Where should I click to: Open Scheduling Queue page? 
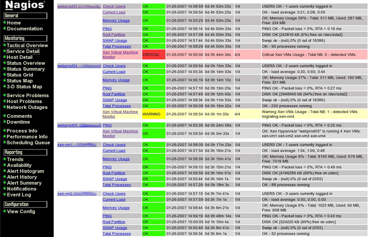pos(28,142)
